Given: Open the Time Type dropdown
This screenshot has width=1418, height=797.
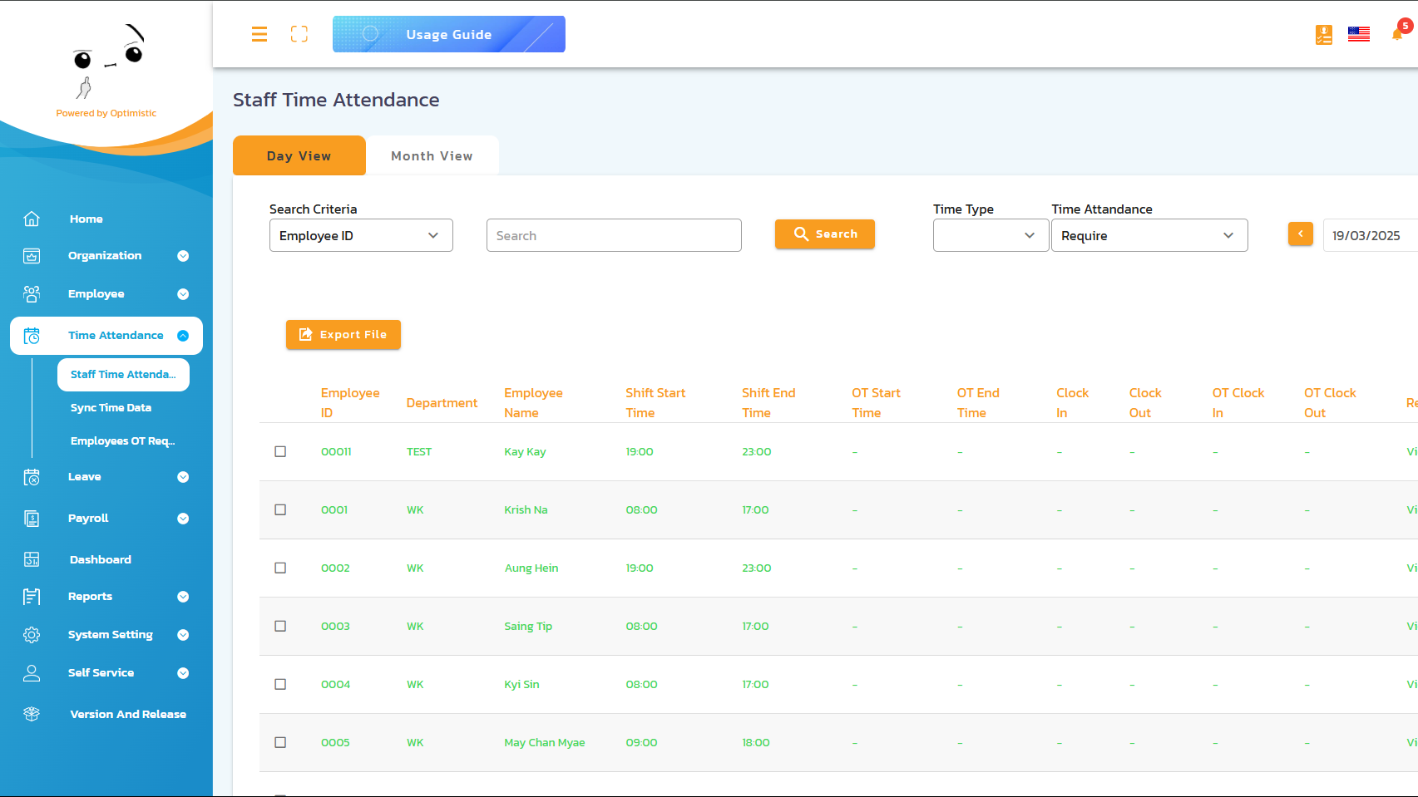Looking at the screenshot, I should (990, 235).
